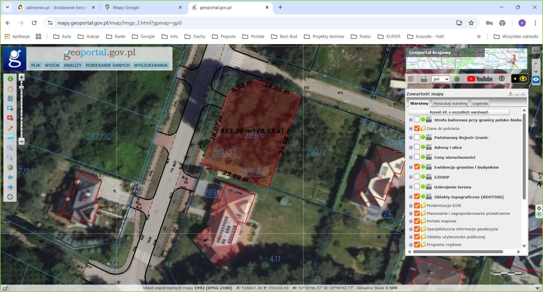The image size is (543, 292).
Task: Click the green info identify tool
Action: [10, 79]
